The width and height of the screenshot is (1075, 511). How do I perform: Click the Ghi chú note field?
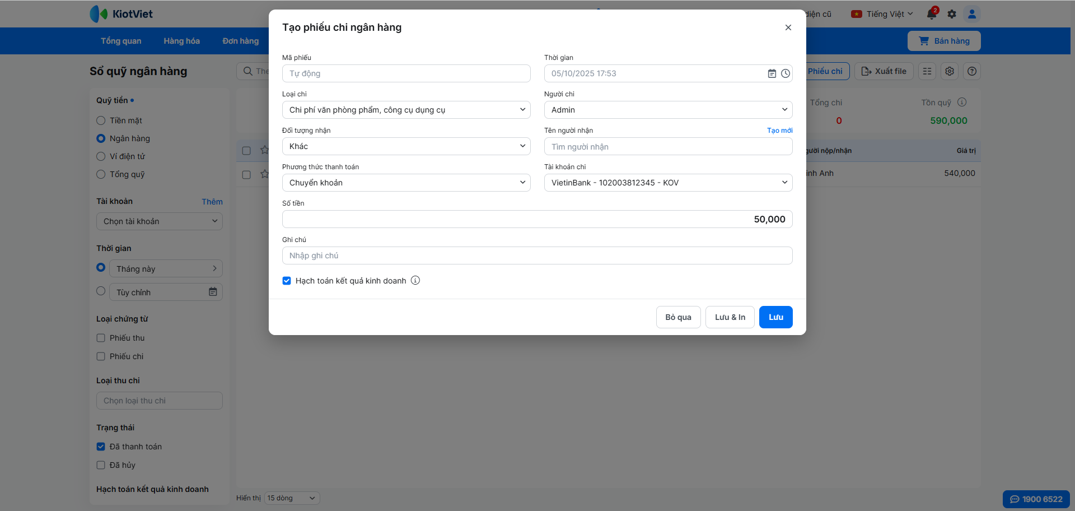pyautogui.click(x=537, y=256)
